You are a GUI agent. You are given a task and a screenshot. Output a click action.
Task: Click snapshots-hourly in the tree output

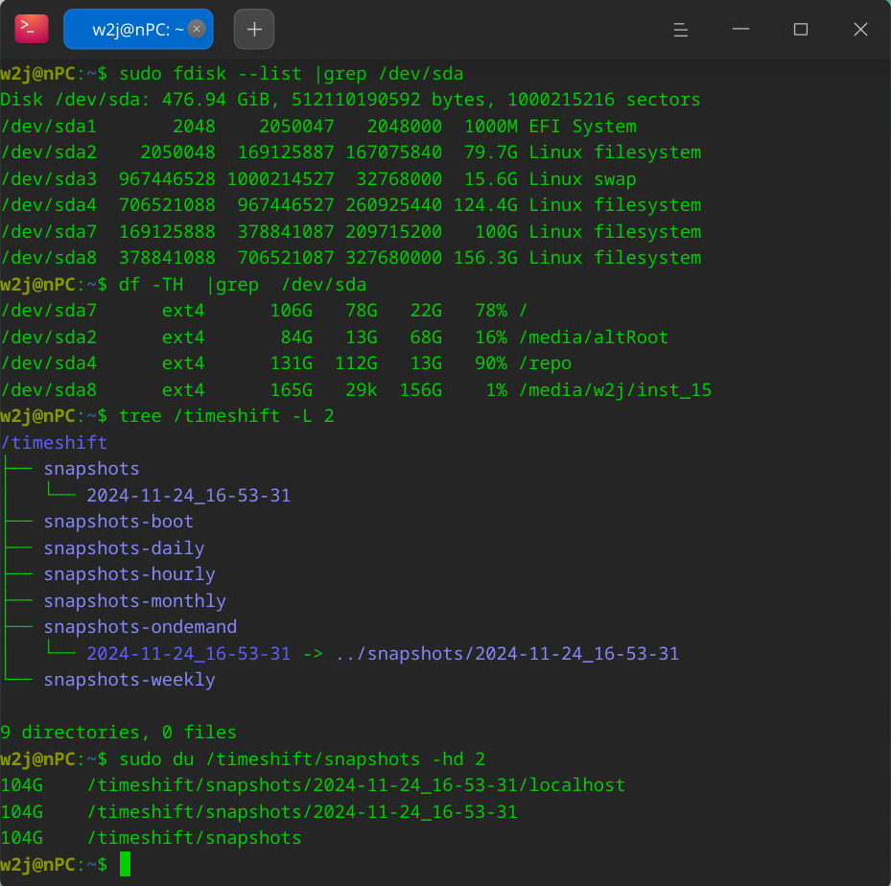(x=129, y=574)
